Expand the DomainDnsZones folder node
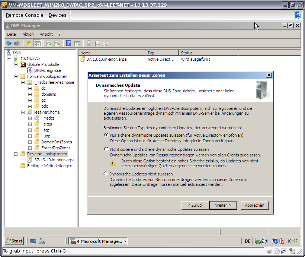Image resolution: width=305 pixels, height=257 pixels. pyautogui.click(x=30, y=142)
